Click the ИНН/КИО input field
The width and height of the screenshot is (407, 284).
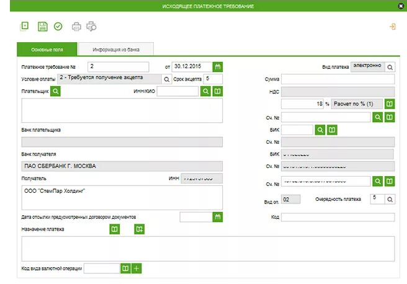click(x=177, y=91)
